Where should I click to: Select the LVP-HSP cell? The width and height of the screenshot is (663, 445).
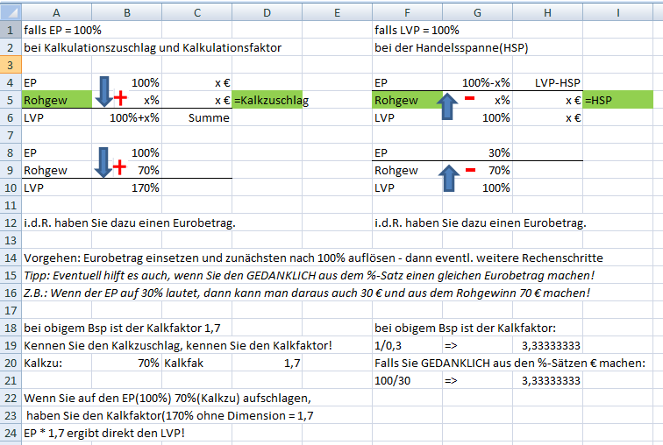click(547, 82)
